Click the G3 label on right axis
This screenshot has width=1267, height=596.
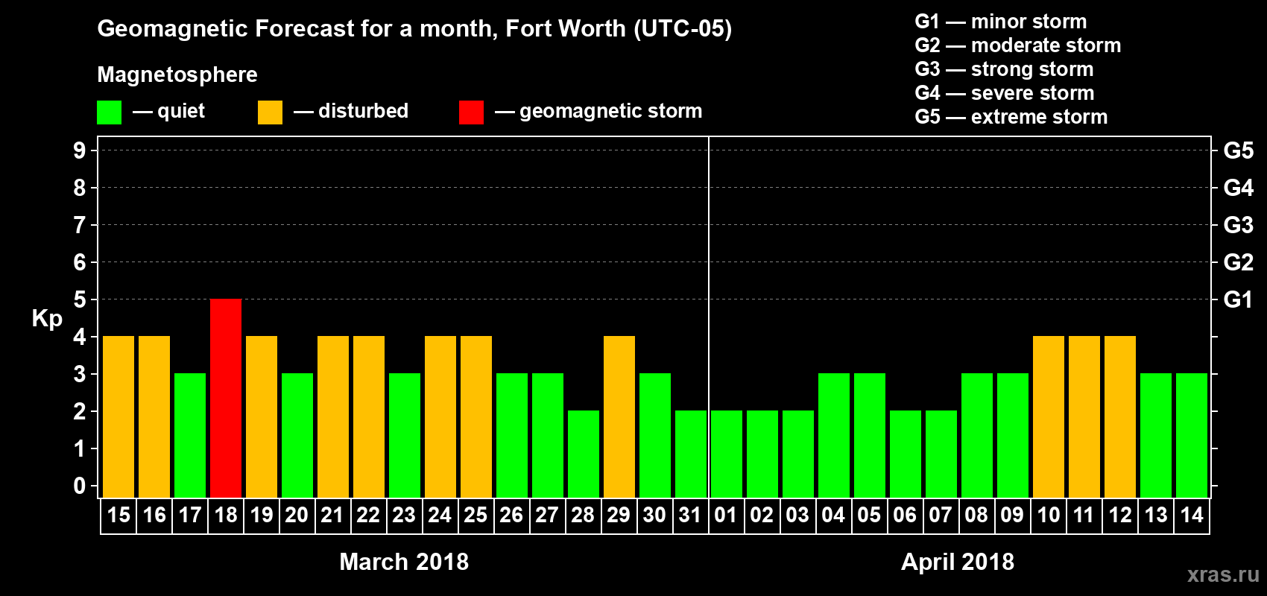tap(1239, 225)
